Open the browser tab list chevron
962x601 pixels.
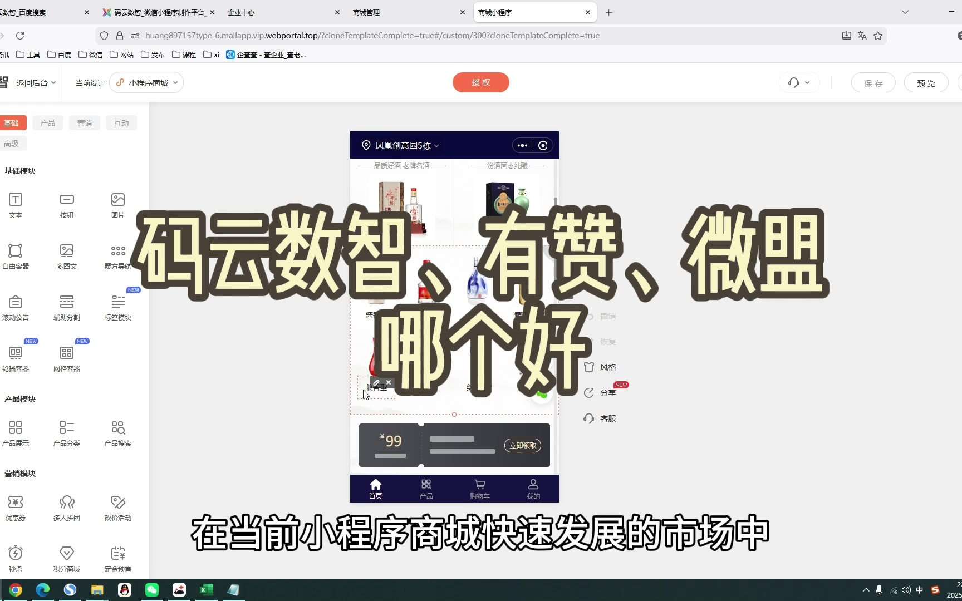pos(905,12)
